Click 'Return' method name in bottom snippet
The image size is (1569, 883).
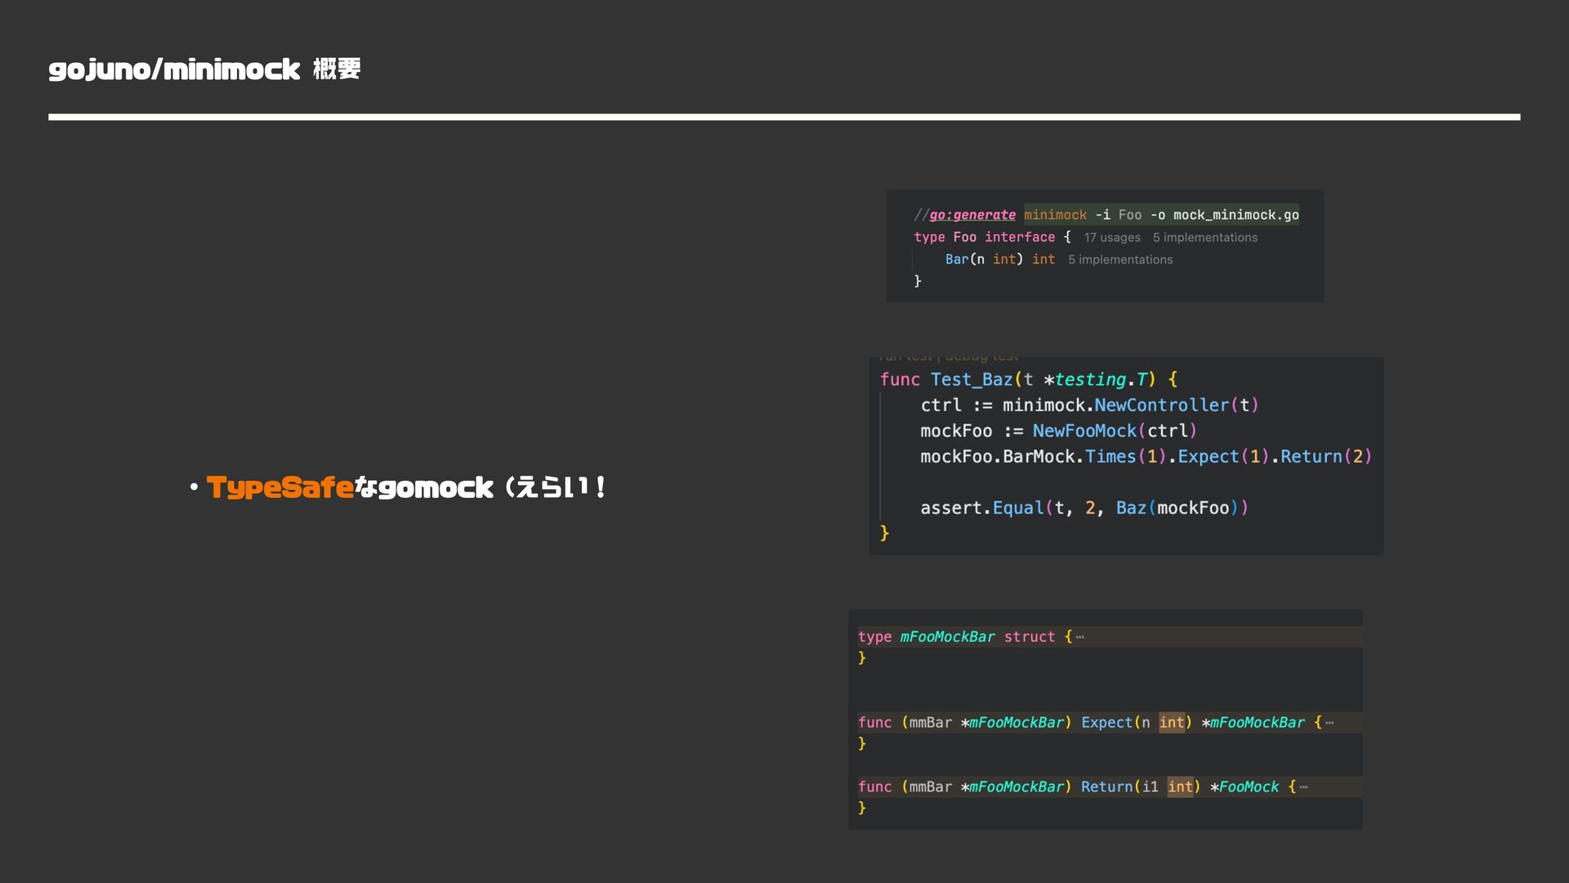point(1106,787)
